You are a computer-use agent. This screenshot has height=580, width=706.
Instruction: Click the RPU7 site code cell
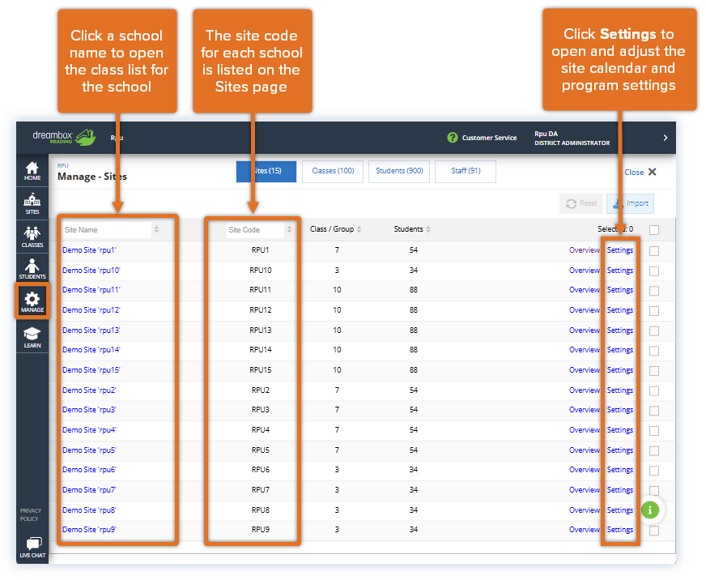click(x=260, y=490)
